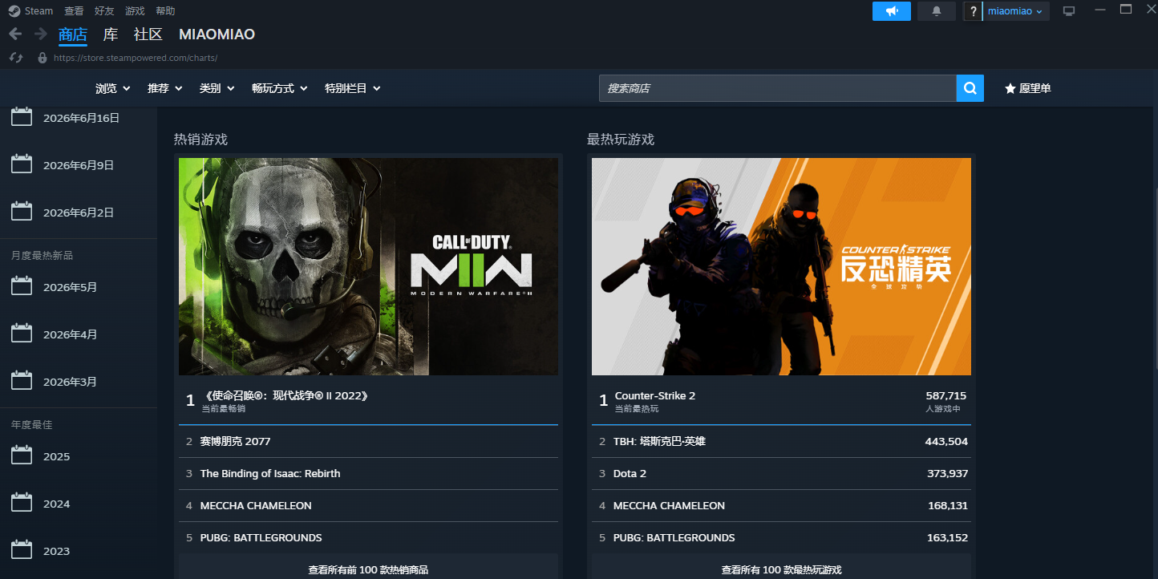This screenshot has height=579, width=1158.
Task: Click the Call of Duty MWII banner
Action: (368, 266)
